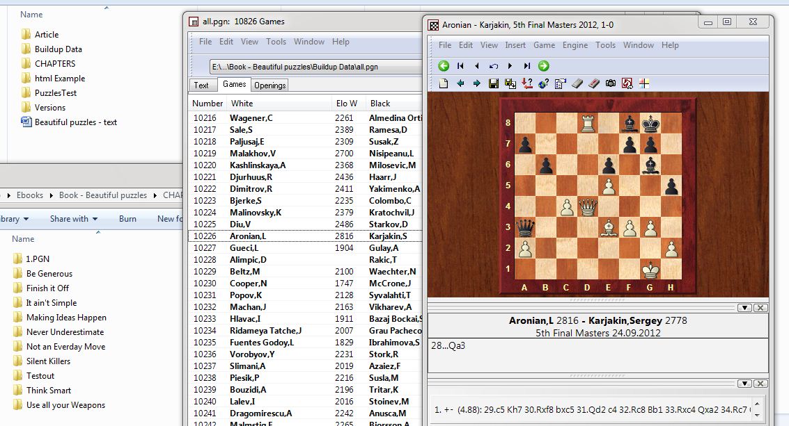The image size is (789, 426).
Task: Open the engine analysis pane dropdown arrow
Action: [744, 383]
